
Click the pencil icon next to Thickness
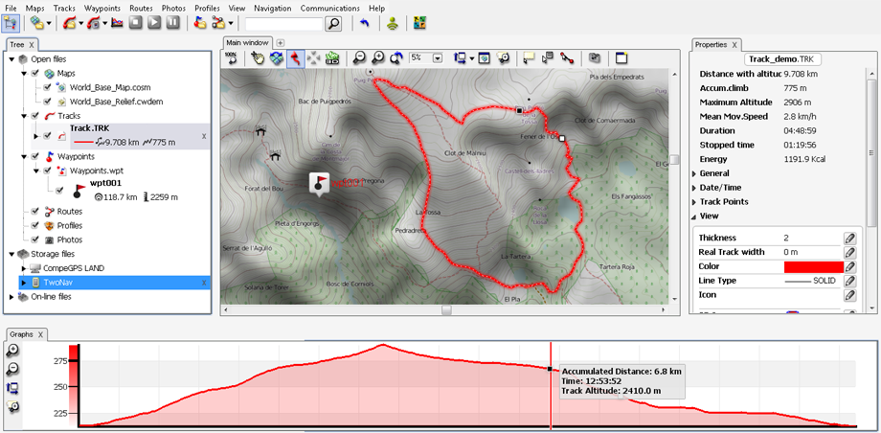(849, 238)
